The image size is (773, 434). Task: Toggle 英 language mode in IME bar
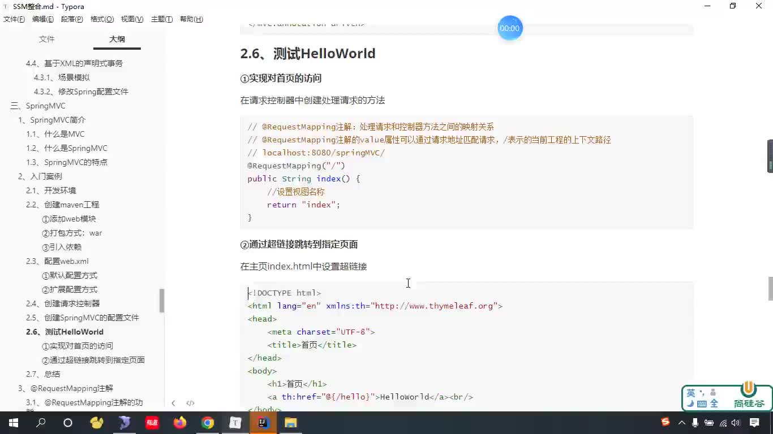click(x=691, y=393)
